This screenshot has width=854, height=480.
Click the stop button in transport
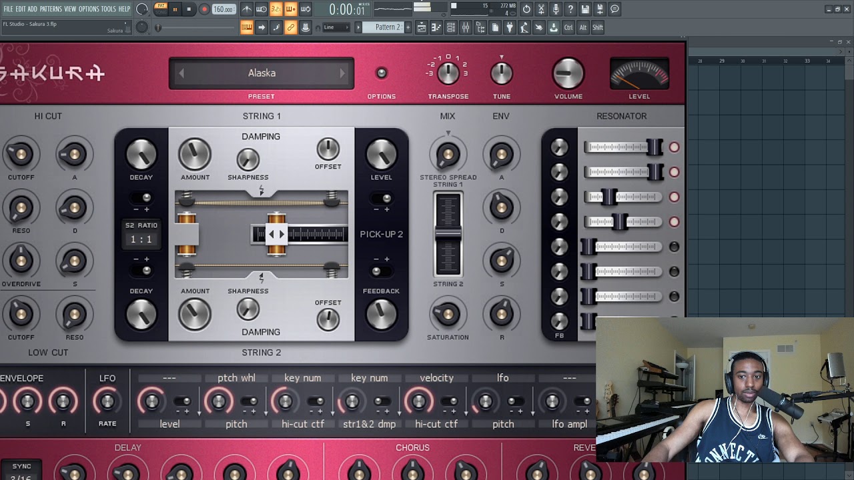tap(189, 9)
